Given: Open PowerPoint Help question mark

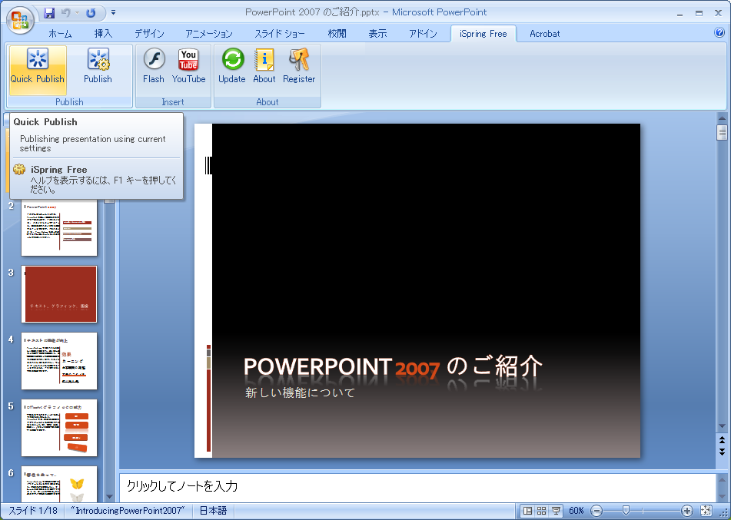Looking at the screenshot, I should [x=719, y=32].
